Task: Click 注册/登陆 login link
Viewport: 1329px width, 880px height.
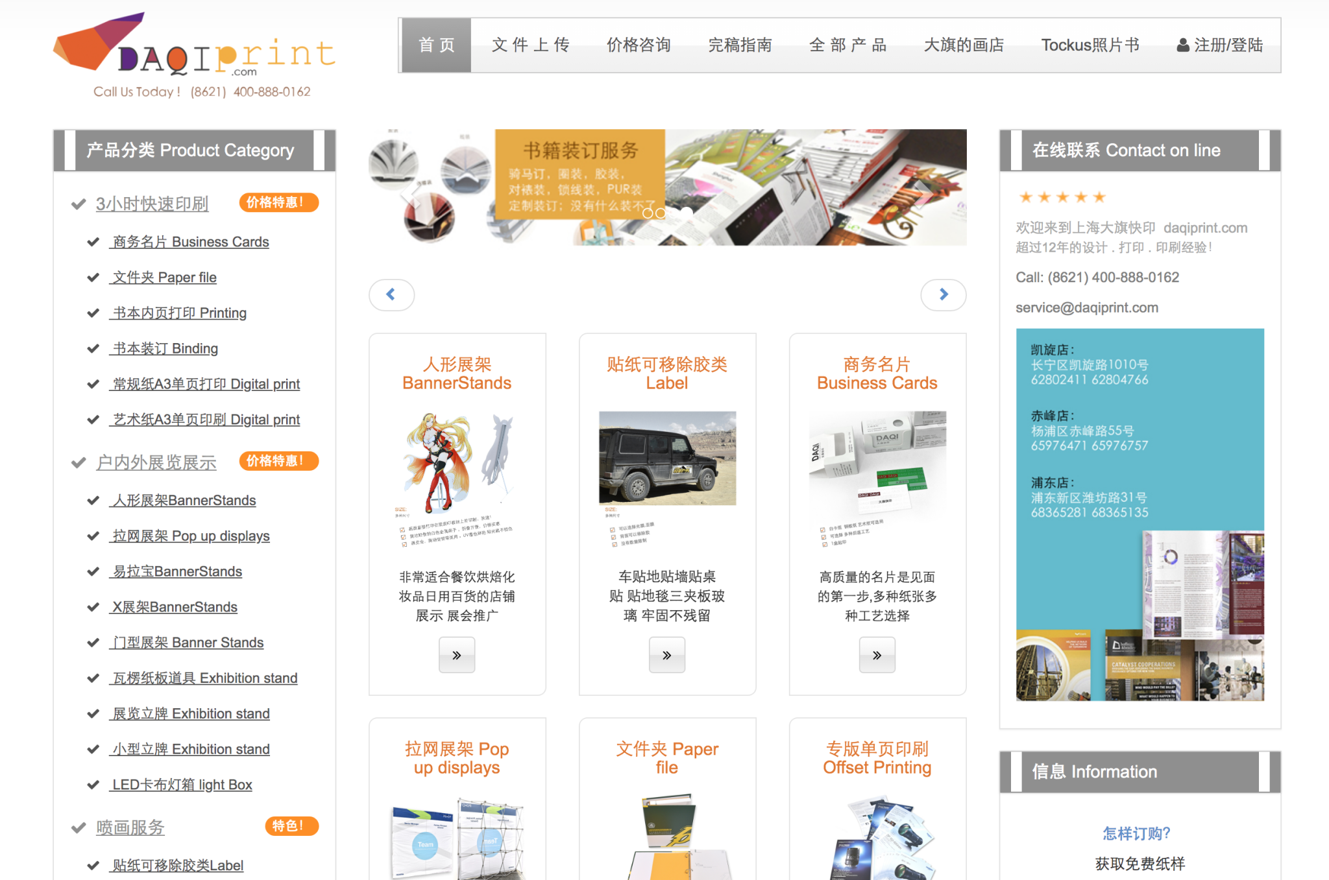Action: pos(1220,45)
